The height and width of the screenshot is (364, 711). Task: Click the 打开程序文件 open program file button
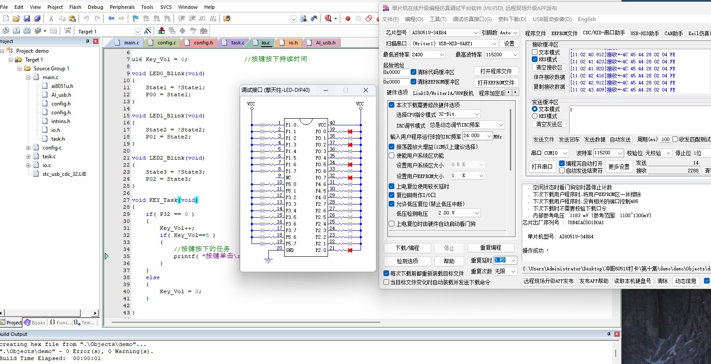click(496, 71)
